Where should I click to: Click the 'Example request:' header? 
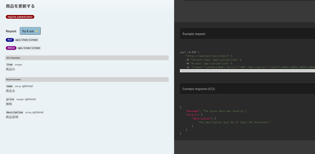[x=247, y=34]
